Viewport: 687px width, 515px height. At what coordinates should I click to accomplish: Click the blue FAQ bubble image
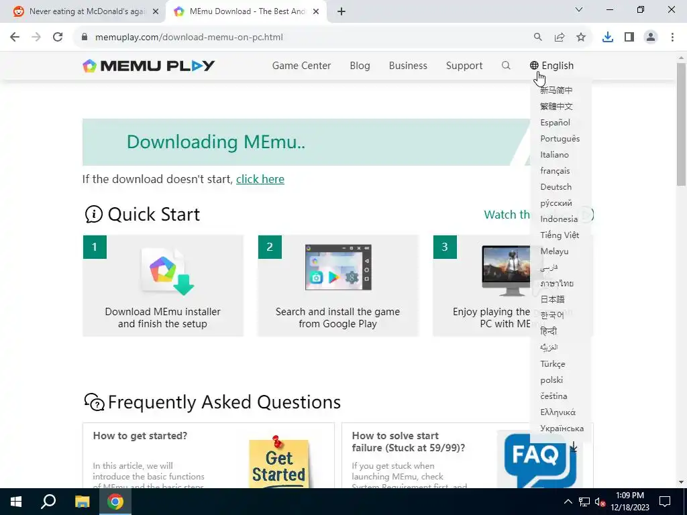pos(540,461)
